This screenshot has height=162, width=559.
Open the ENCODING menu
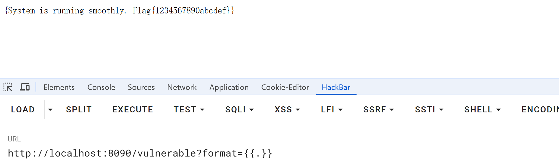pos(540,110)
